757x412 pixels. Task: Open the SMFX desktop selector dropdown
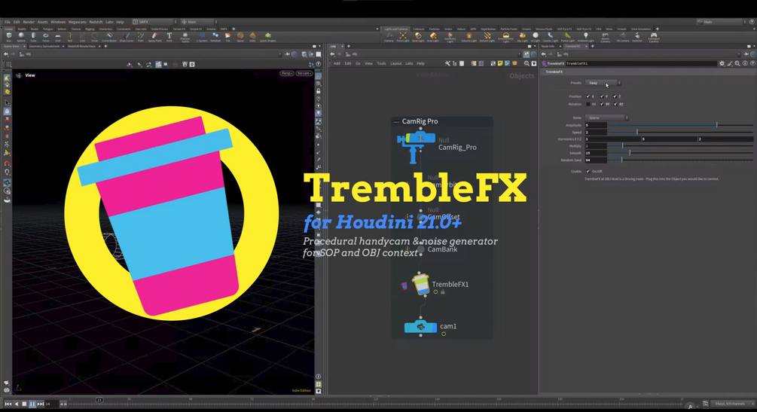click(x=154, y=22)
